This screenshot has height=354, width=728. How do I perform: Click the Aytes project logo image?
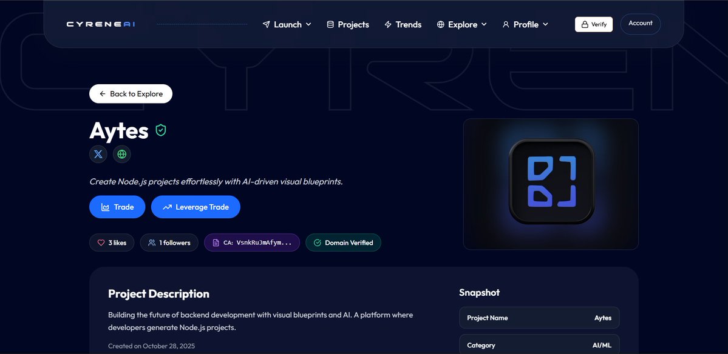551,184
